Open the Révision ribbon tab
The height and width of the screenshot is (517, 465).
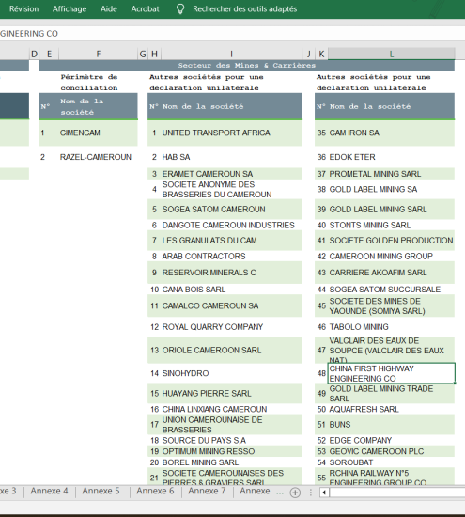(23, 8)
